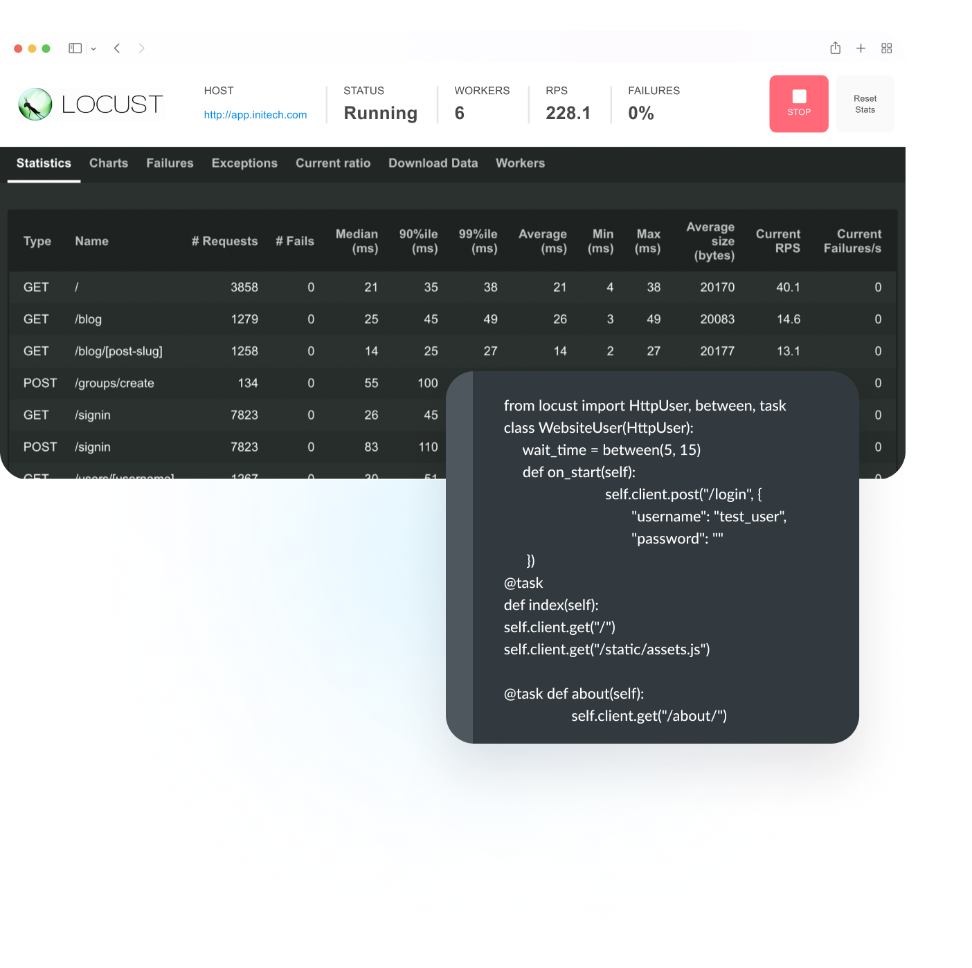Open the browser share icon
The height and width of the screenshot is (968, 972).
point(836,48)
